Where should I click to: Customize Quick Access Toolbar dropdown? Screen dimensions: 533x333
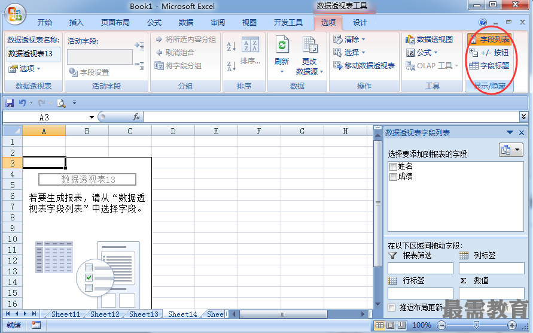click(x=74, y=102)
